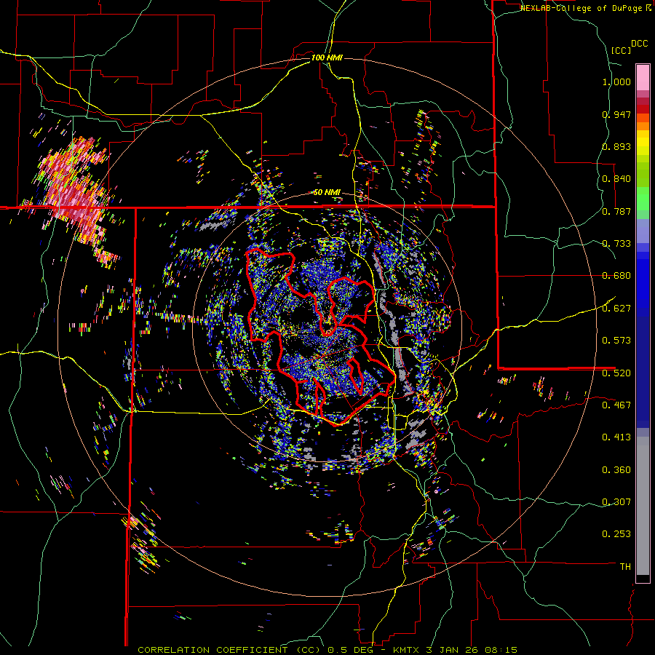Image resolution: width=655 pixels, height=655 pixels.
Task: Select the 0.893 scale value
Action: point(616,146)
